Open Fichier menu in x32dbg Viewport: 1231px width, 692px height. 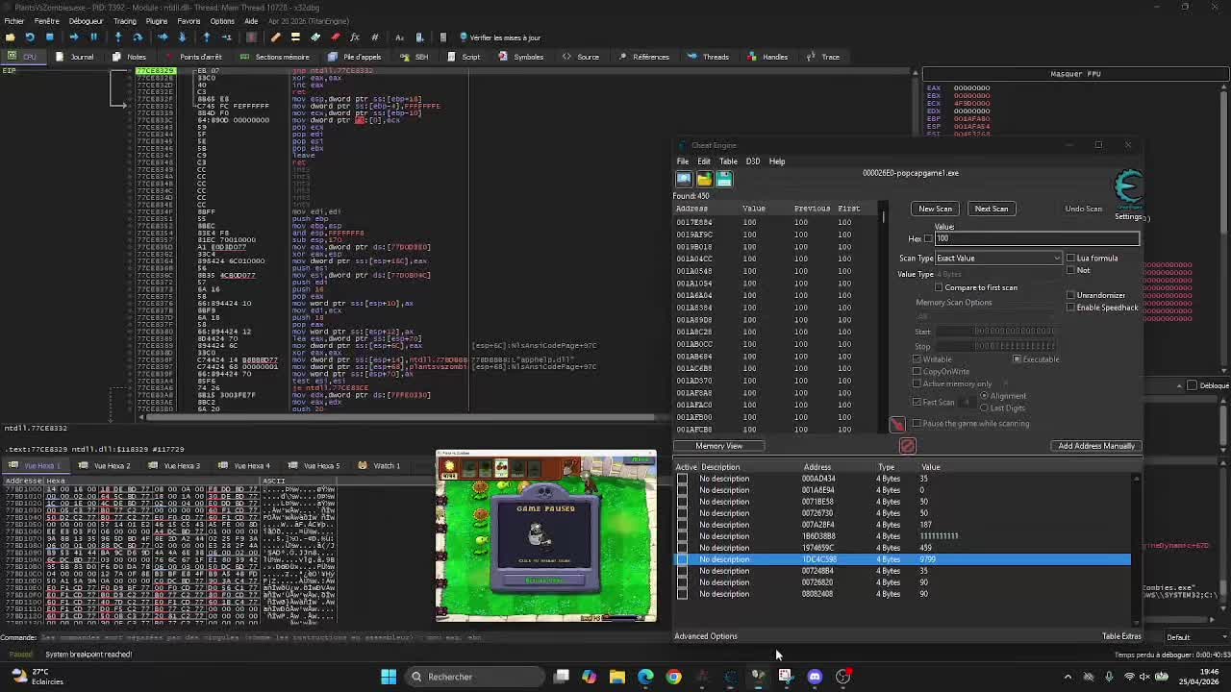tap(14, 21)
